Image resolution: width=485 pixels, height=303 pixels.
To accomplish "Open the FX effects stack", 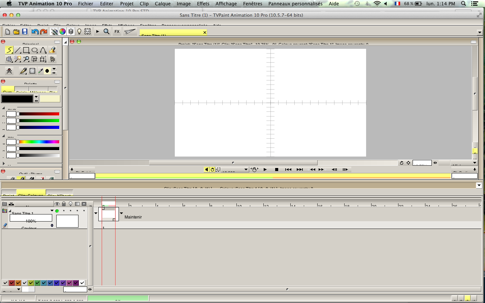I will pyautogui.click(x=117, y=32).
